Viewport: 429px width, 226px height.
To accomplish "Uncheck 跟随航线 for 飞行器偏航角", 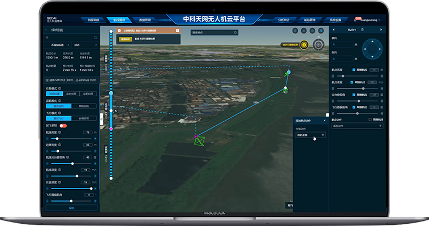I will click(354, 107).
